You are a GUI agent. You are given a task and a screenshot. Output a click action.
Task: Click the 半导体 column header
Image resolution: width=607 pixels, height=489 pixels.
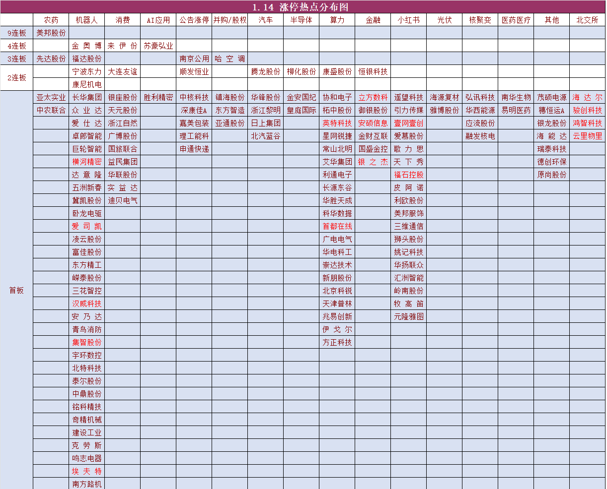pyautogui.click(x=302, y=20)
